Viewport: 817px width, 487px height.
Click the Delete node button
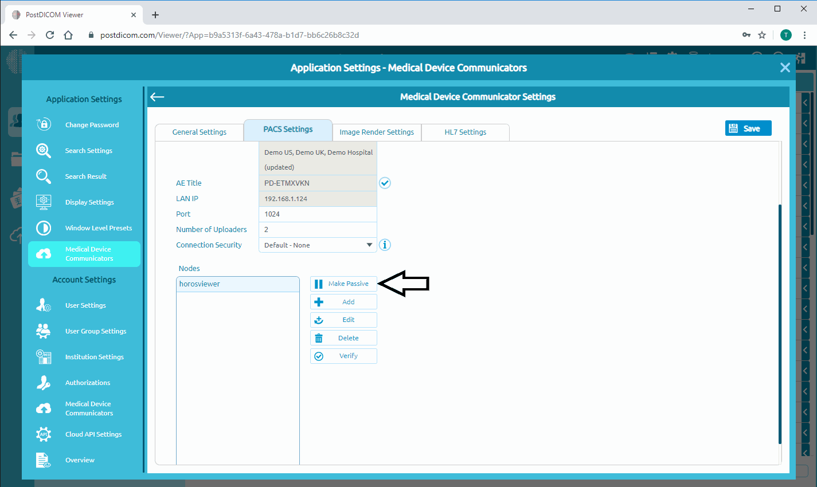tap(343, 338)
